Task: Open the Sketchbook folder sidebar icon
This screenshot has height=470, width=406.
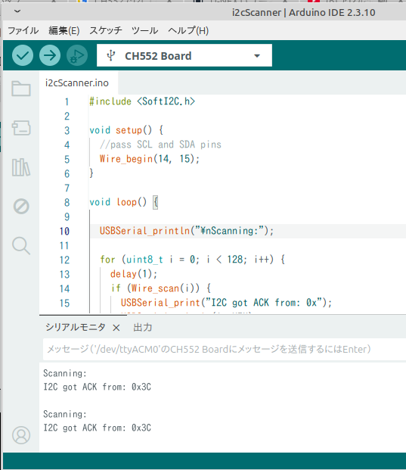Action: (21, 89)
